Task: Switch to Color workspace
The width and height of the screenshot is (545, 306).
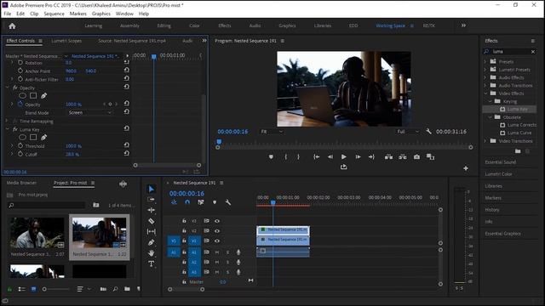Action: tap(194, 25)
